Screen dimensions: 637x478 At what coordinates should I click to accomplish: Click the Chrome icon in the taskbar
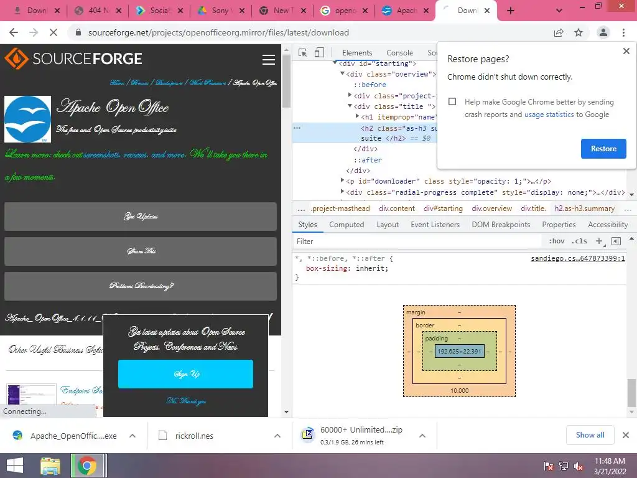pos(87,466)
